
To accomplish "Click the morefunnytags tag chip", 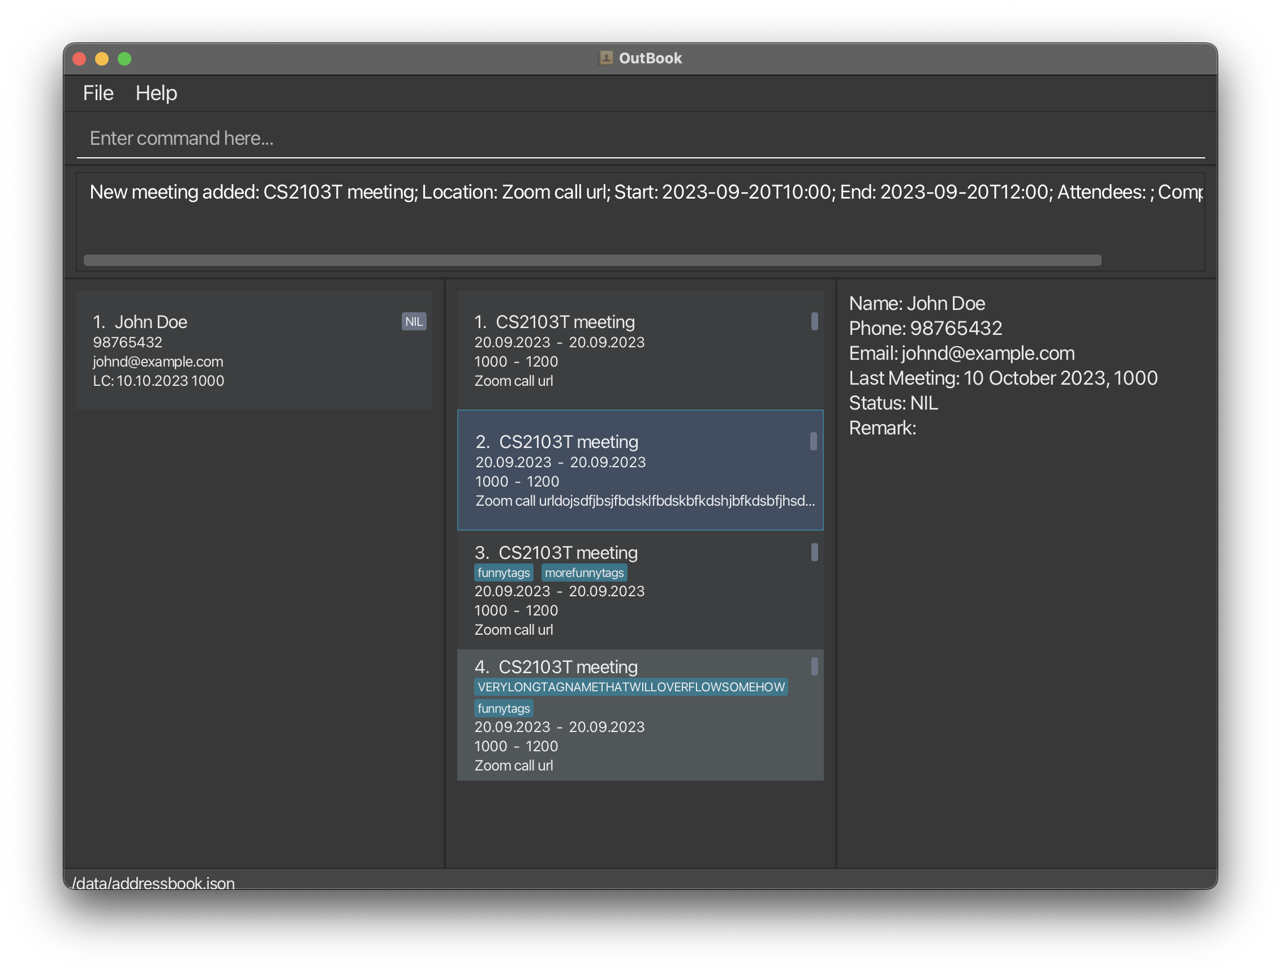I will pyautogui.click(x=584, y=573).
